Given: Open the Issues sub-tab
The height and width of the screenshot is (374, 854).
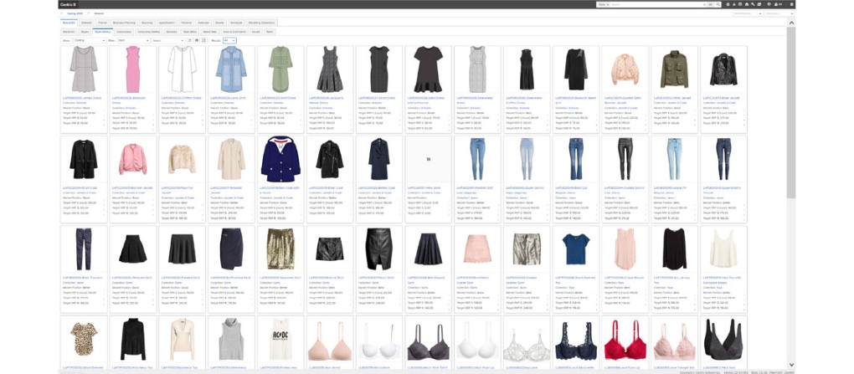Looking at the screenshot, I should pos(255,32).
